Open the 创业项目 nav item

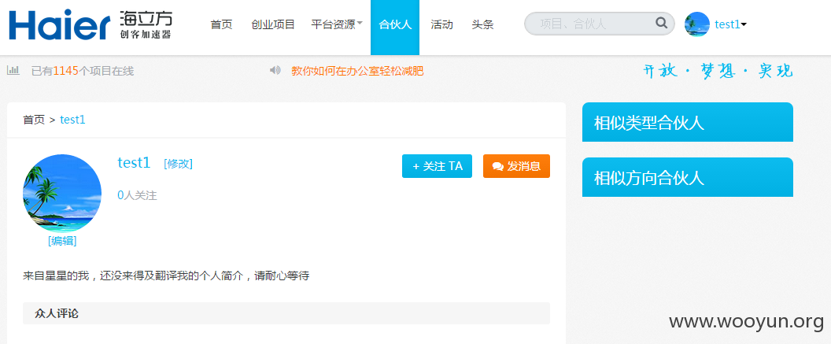pyautogui.click(x=273, y=24)
